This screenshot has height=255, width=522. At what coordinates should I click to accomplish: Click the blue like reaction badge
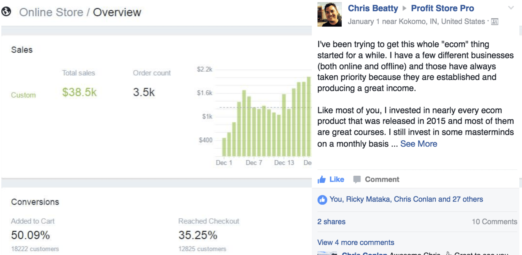click(322, 200)
